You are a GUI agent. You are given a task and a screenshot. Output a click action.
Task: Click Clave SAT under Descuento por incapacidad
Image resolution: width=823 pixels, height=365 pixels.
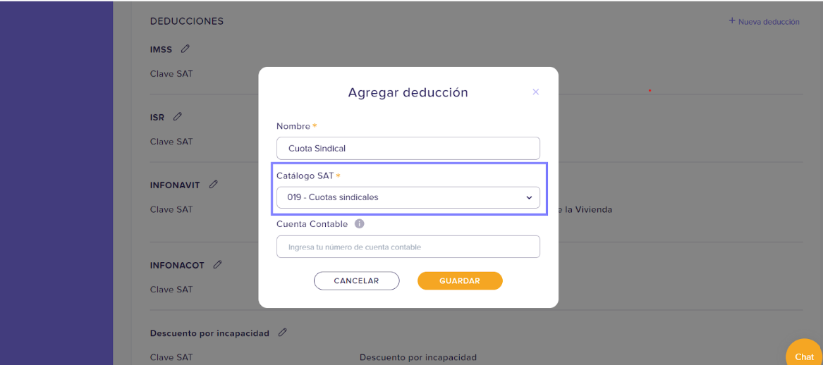tap(171, 357)
